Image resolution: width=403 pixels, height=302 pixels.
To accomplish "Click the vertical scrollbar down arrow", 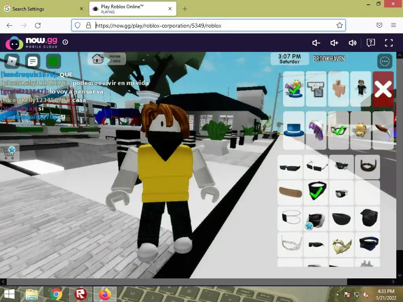I will [x=399, y=275].
